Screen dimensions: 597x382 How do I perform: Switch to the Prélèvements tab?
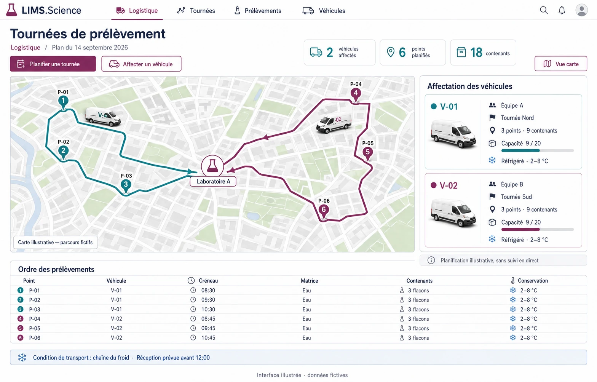click(258, 11)
